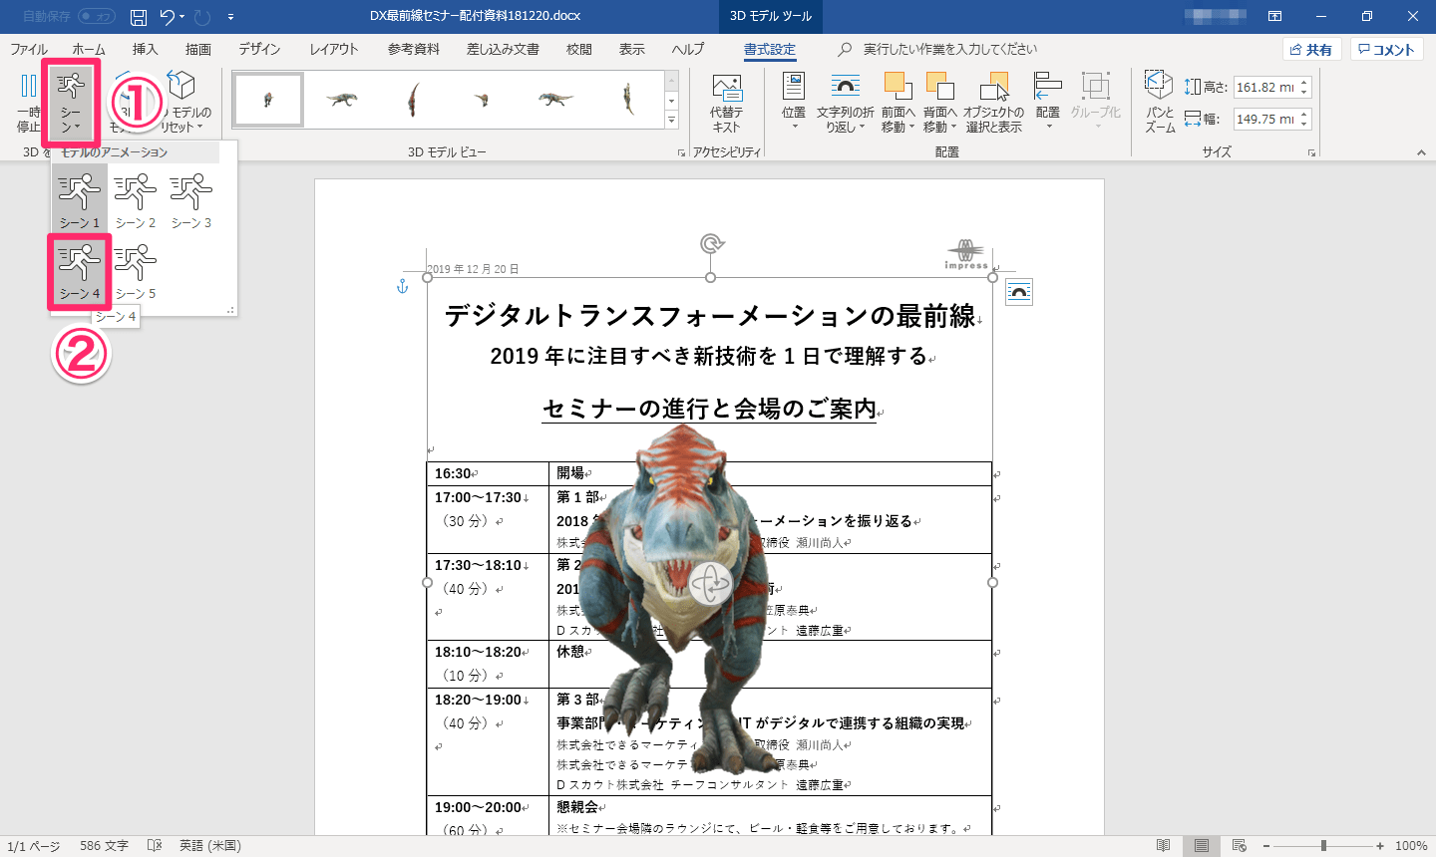Choose シーン 4 animation
The height and width of the screenshot is (857, 1436).
click(80, 270)
